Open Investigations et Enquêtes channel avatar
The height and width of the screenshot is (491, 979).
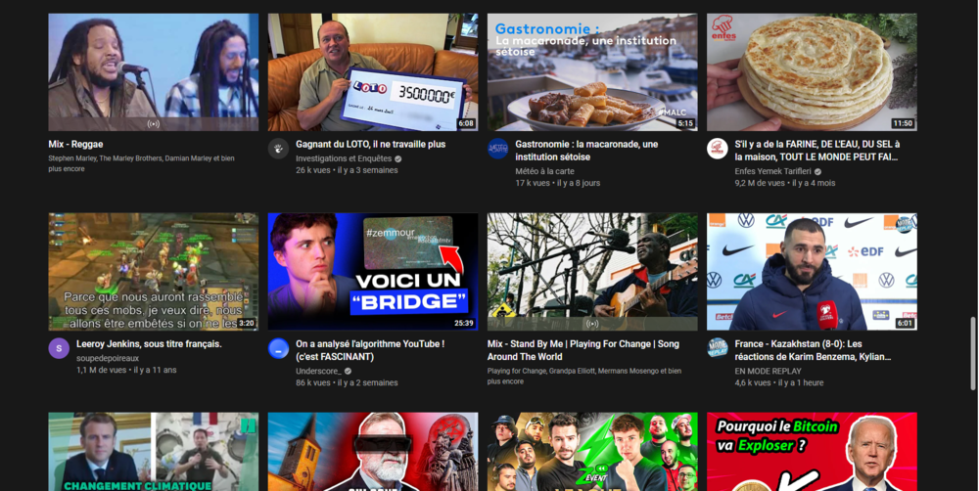point(278,149)
